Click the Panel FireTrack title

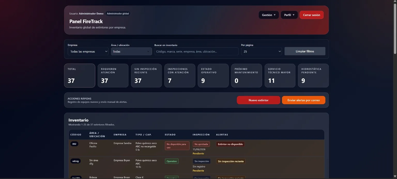tap(86, 21)
